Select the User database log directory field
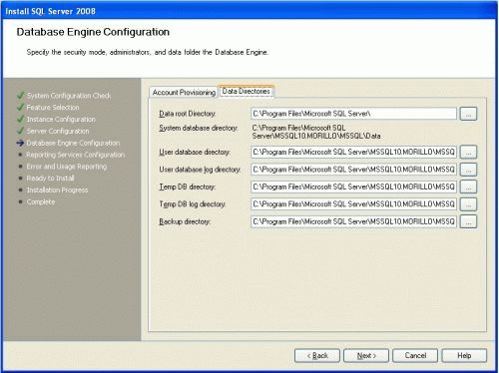The image size is (499, 373). [353, 170]
